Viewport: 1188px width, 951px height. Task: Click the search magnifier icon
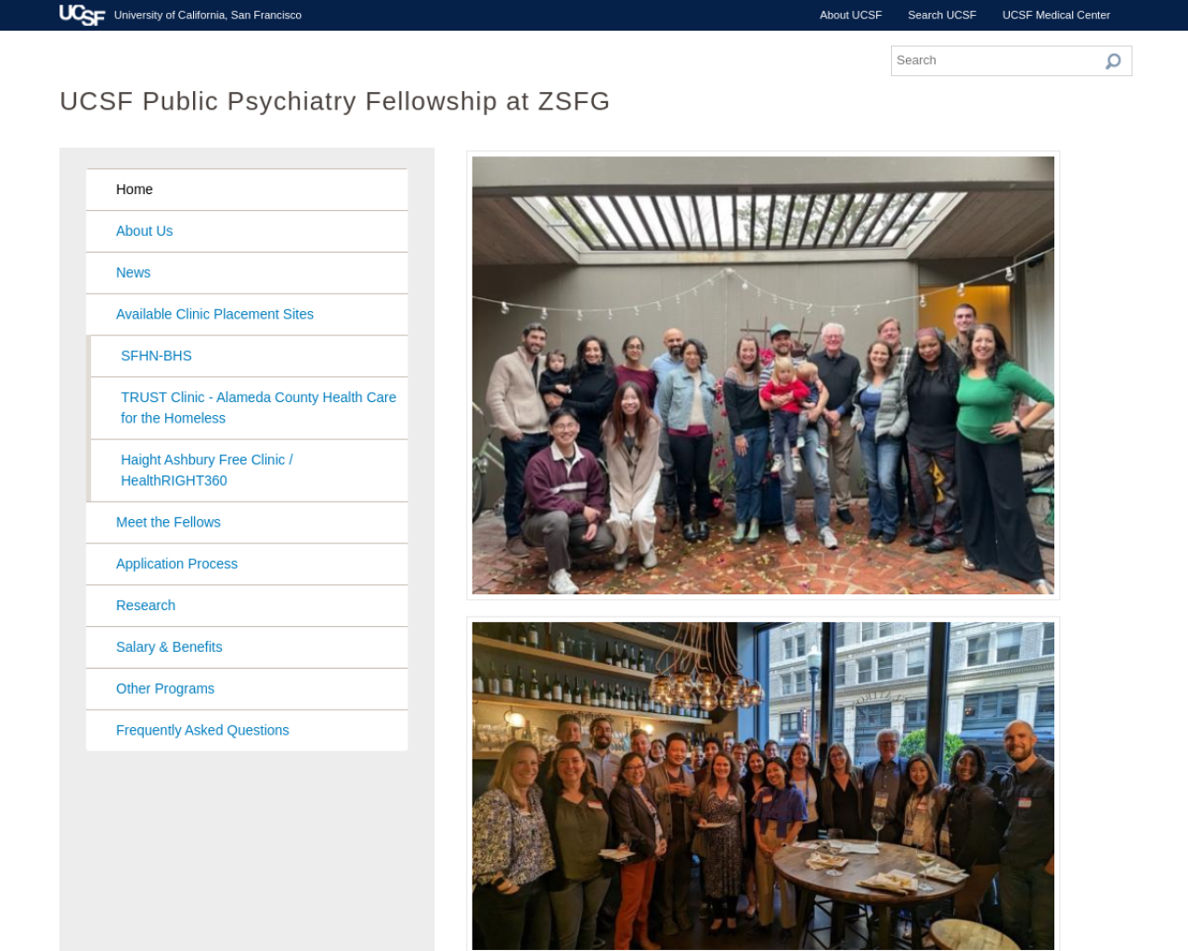click(1113, 61)
